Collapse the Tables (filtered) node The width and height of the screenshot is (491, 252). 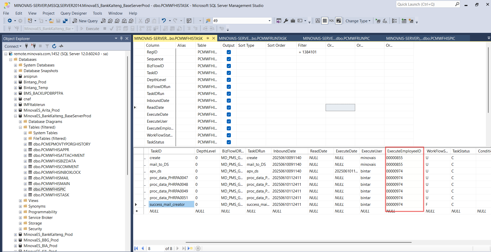click(20, 127)
